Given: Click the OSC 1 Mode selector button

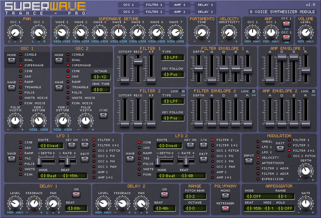Looking at the screenshot, I should 12,61.
